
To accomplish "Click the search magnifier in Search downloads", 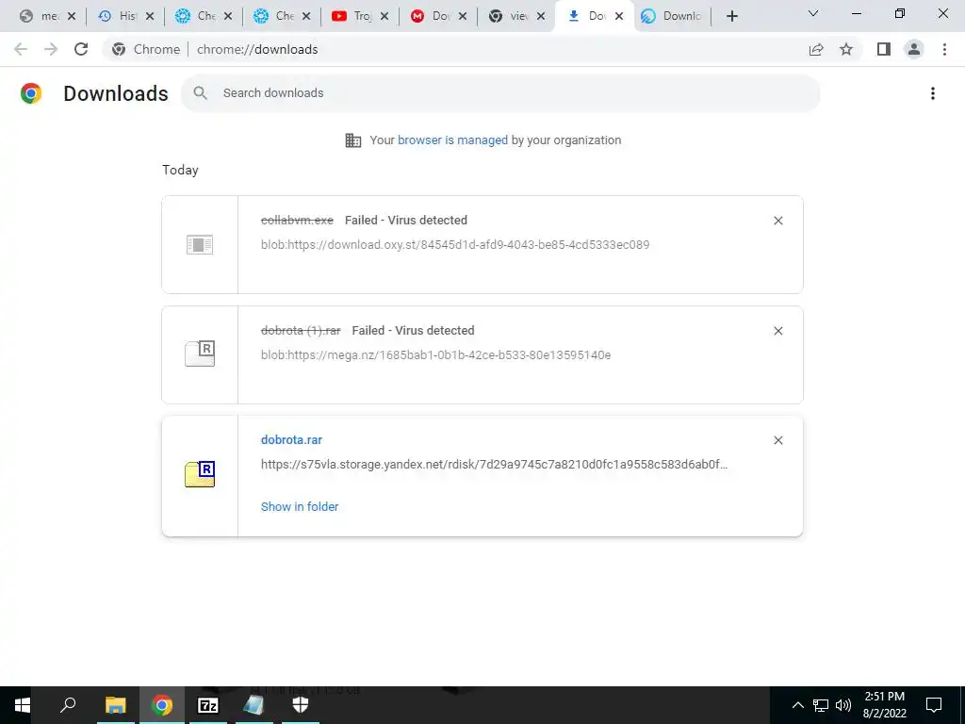I will 200,93.
